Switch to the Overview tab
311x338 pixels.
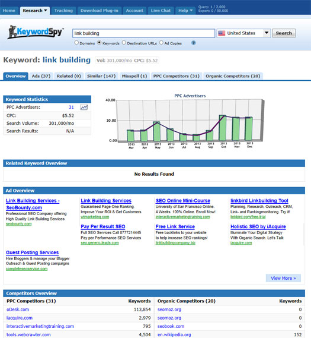point(15,76)
